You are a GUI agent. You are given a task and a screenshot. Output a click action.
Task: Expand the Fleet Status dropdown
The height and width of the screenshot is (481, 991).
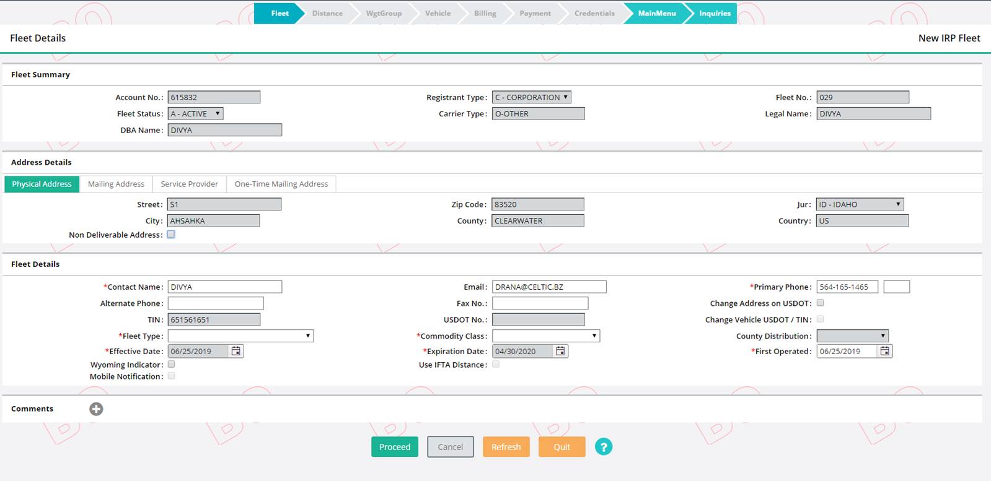tap(195, 114)
